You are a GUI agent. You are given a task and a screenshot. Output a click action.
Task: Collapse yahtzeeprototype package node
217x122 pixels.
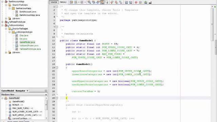click(x=9, y=32)
